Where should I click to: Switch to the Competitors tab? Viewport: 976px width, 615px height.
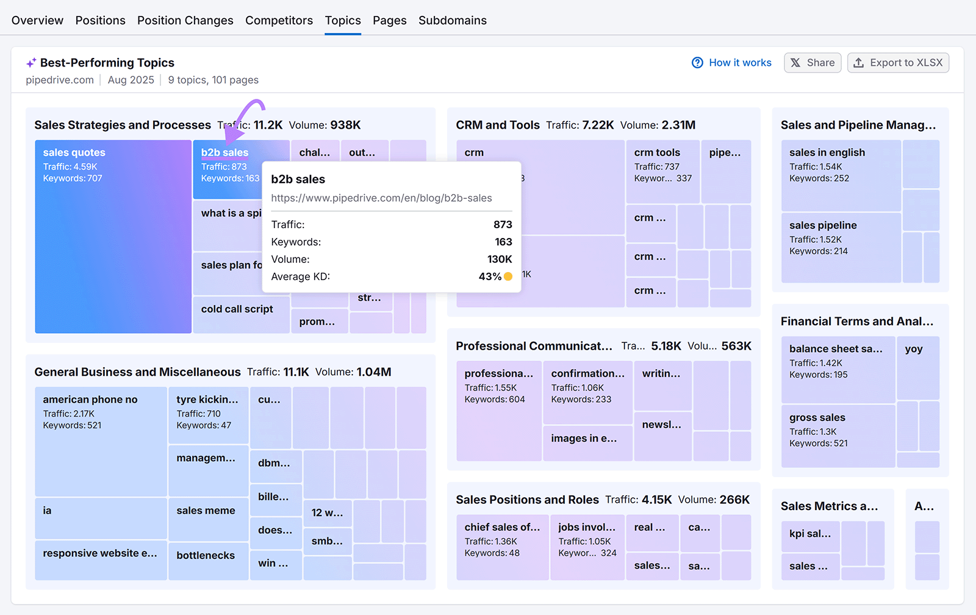point(279,20)
